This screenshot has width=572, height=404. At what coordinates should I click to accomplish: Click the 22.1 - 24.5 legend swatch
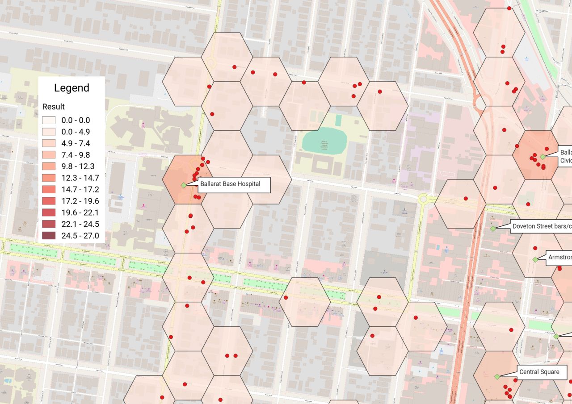click(x=49, y=224)
